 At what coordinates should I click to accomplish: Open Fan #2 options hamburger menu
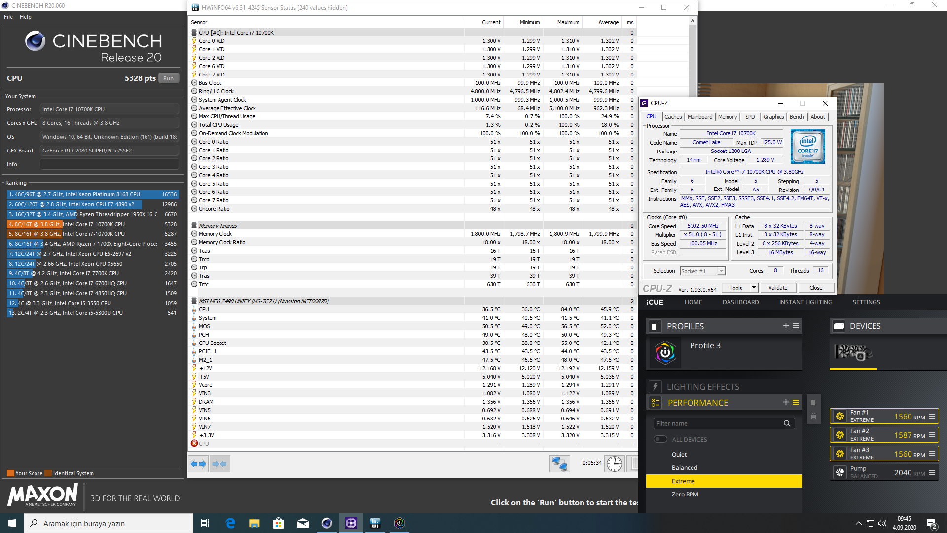pyautogui.click(x=932, y=435)
